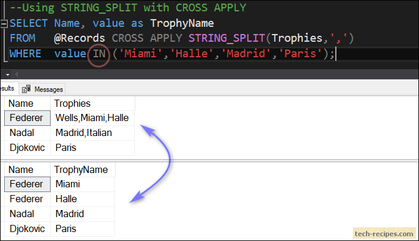Open the editor zoom dropdown arrow
Image resolution: width=419 pixels, height=241 pixels.
click(8, 75)
